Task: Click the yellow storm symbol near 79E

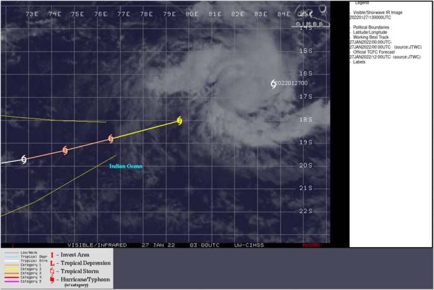Action: tap(179, 121)
